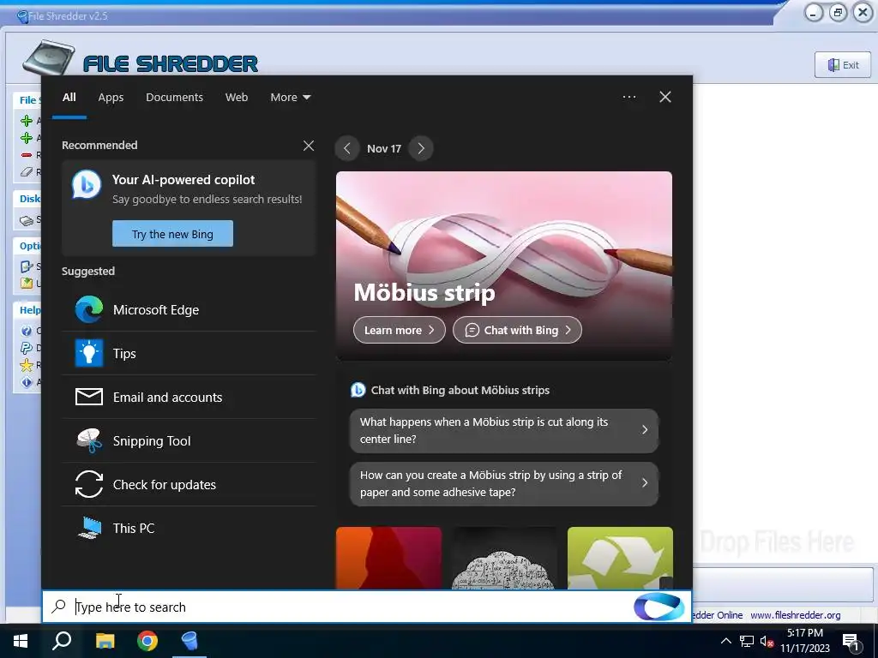Show hidden system tray icons

725,641
